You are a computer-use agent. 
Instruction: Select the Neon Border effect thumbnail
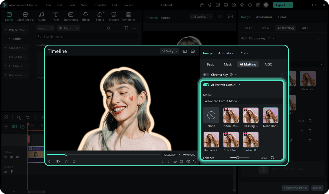(x=270, y=115)
